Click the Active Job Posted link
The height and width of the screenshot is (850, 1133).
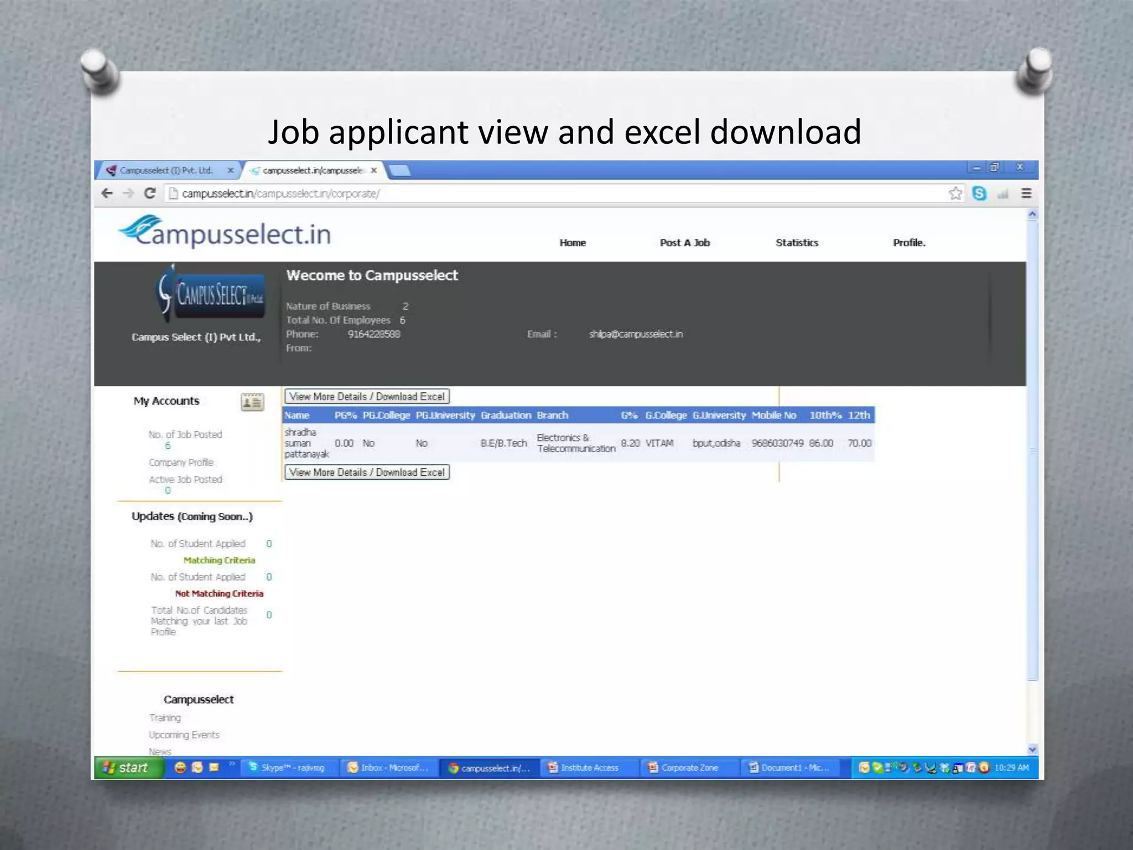coord(185,479)
